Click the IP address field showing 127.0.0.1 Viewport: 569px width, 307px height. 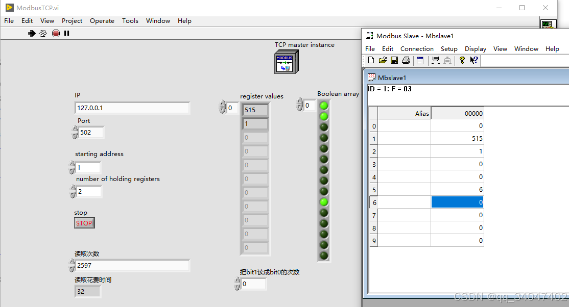coord(132,108)
